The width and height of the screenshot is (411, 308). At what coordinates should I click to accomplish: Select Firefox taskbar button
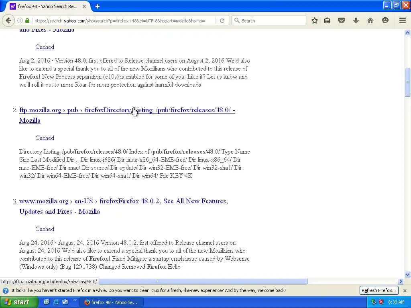[x=111, y=302]
